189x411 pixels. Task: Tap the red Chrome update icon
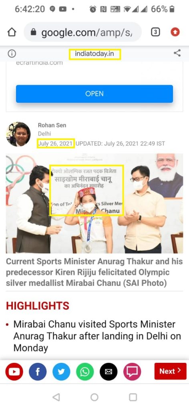point(175,32)
